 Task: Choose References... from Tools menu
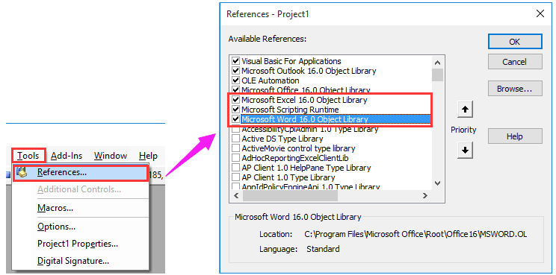point(81,172)
